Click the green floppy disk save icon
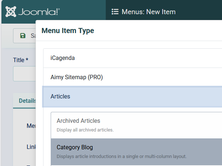This screenshot has height=166, width=222. (23, 36)
